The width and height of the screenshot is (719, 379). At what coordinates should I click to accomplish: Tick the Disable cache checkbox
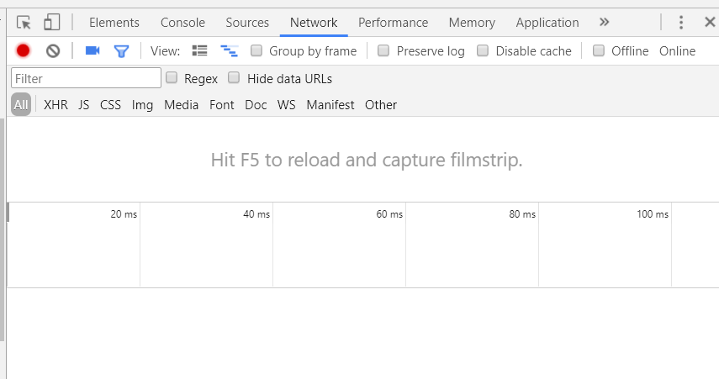tap(483, 51)
